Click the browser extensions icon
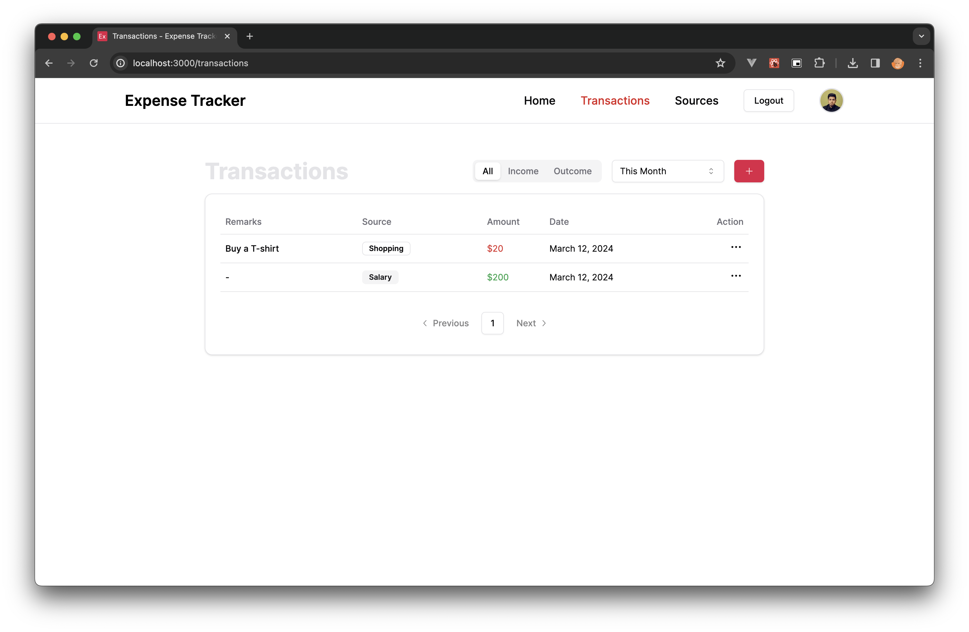 [819, 63]
